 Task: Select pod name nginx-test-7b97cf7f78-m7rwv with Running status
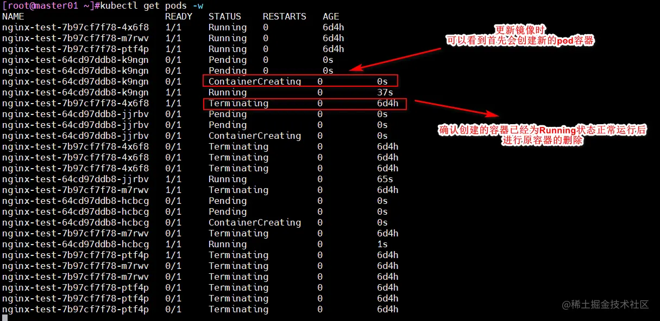[x=76, y=38]
